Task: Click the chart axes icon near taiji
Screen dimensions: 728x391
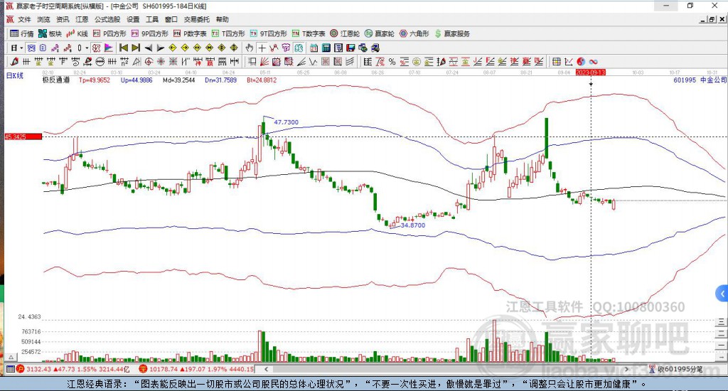Action: (x=568, y=61)
